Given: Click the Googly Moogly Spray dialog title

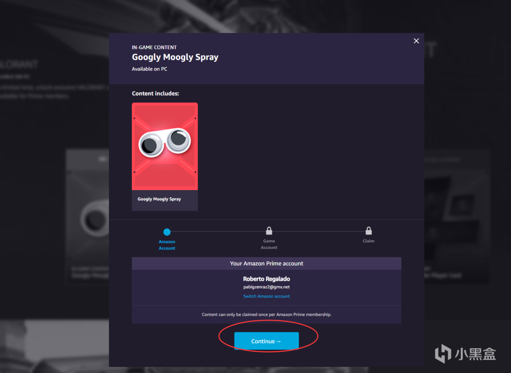Looking at the screenshot, I should point(175,57).
